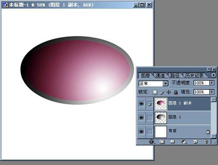Add a layer style at panel bottom
The height and width of the screenshot is (165, 218).
(151, 142)
